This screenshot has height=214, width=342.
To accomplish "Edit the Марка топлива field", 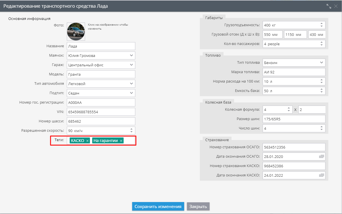I will (294, 72).
